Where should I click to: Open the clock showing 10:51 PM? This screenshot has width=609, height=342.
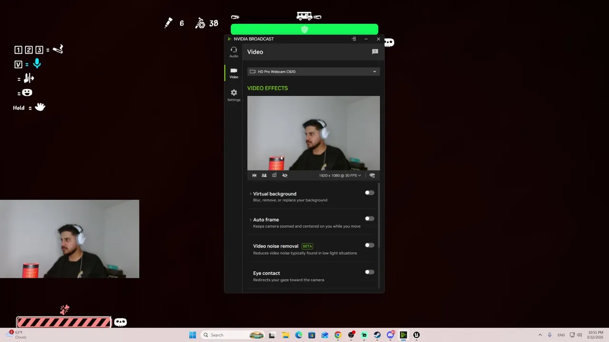click(x=596, y=335)
